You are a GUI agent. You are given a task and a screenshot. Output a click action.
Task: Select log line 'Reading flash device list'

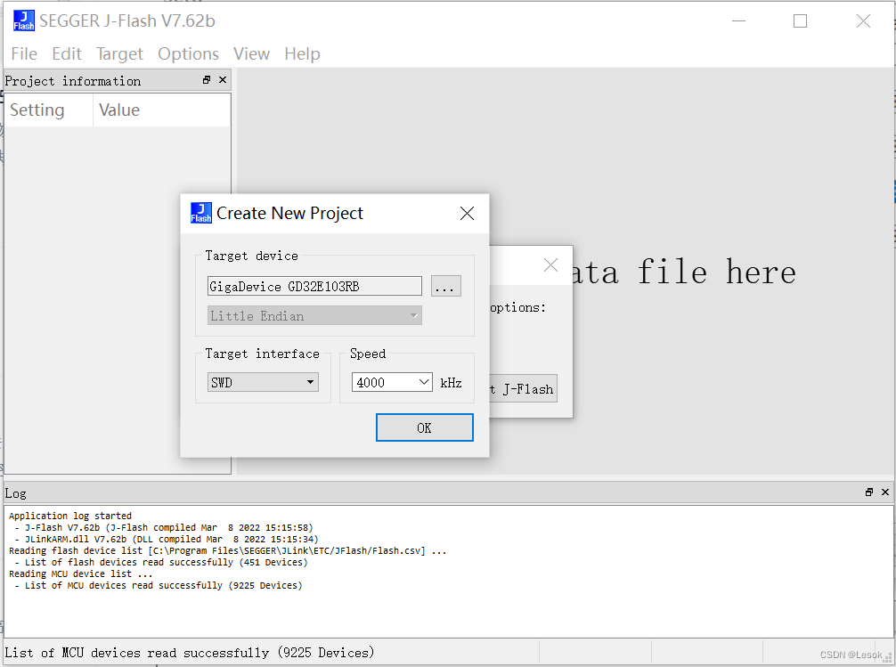227,551
